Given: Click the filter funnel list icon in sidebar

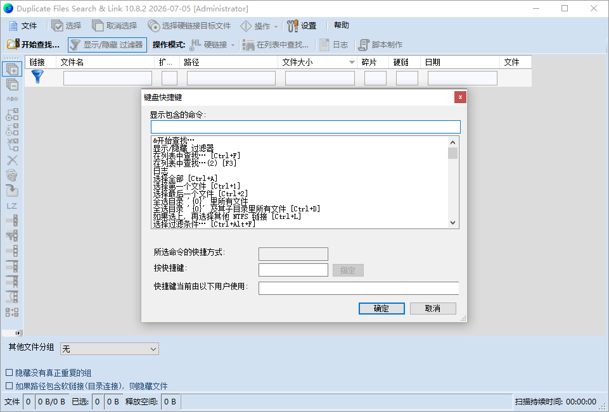Looking at the screenshot, I should pyautogui.click(x=12, y=236).
